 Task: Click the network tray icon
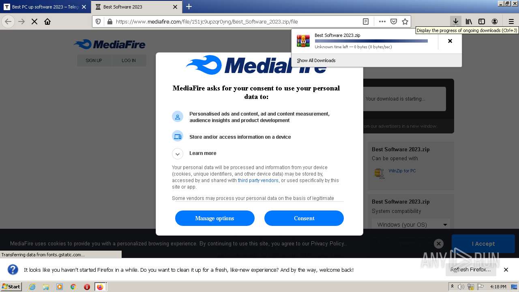point(471,287)
